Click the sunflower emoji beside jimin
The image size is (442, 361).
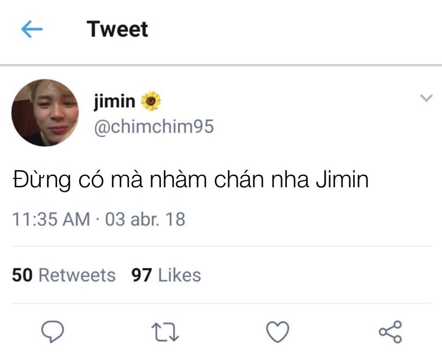[x=150, y=101]
